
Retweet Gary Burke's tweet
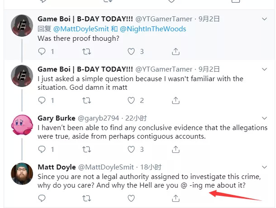[x=86, y=149]
